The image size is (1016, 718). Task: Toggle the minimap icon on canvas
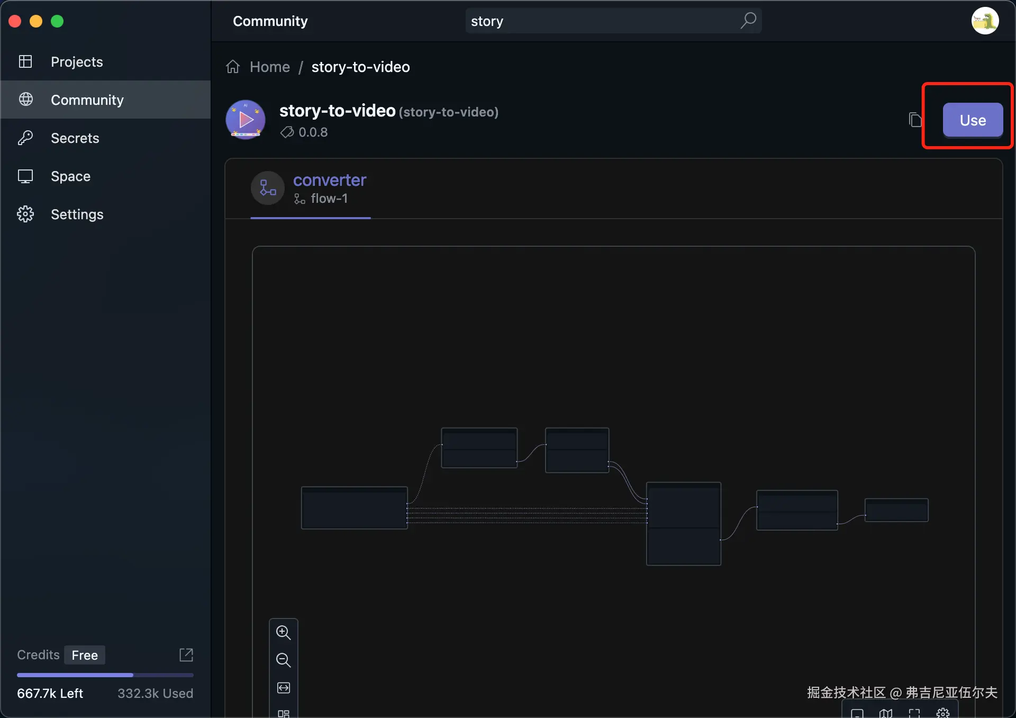coord(886,713)
